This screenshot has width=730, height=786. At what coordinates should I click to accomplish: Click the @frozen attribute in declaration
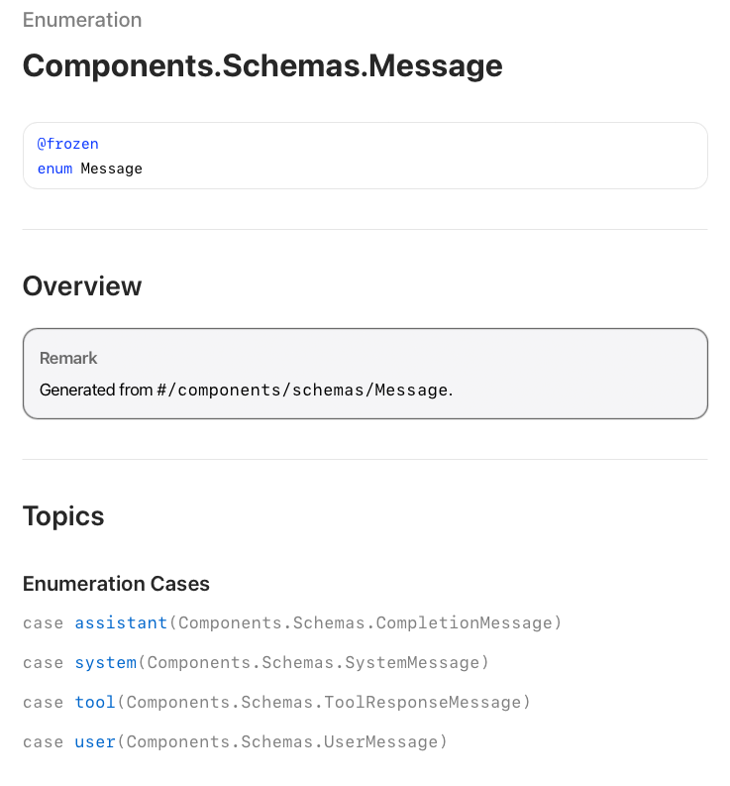[67, 145]
